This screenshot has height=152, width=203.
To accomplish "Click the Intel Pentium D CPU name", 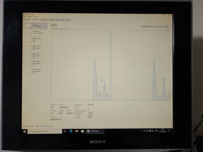I will (x=155, y=27).
